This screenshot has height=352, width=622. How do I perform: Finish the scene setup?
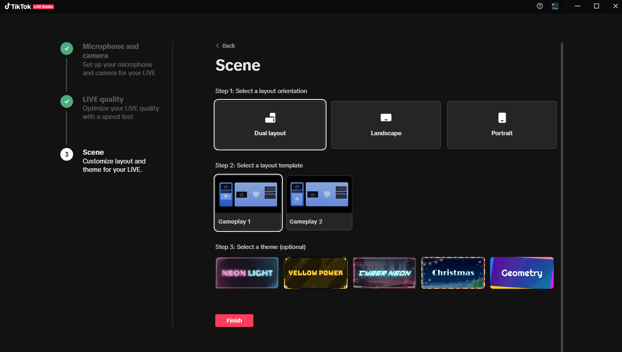(x=234, y=321)
